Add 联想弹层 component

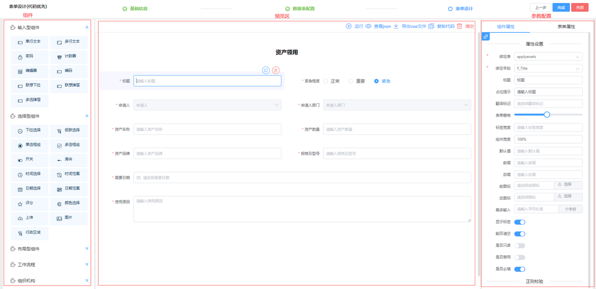pos(69,85)
